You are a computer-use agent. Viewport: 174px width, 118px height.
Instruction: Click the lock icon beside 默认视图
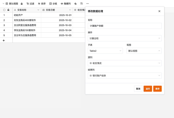(22, 4)
